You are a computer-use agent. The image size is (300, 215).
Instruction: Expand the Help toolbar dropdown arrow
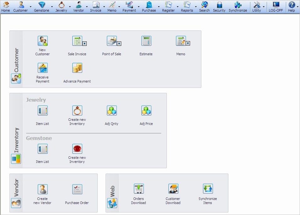pos(297,7)
